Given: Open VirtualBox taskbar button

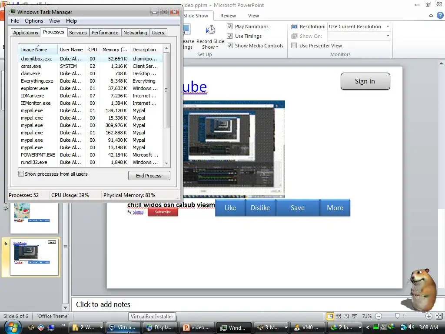Looking at the screenshot, I should click(x=123, y=327).
